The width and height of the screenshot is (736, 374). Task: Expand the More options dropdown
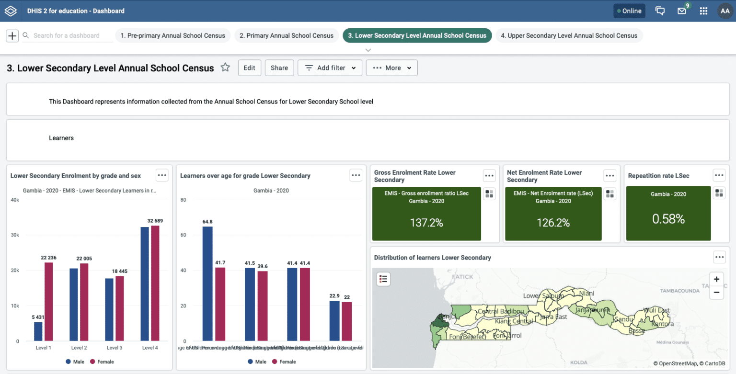[391, 68]
